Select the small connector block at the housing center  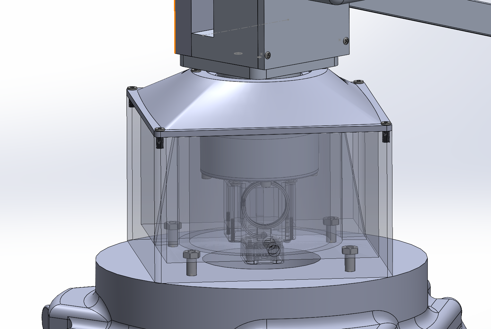(262, 250)
